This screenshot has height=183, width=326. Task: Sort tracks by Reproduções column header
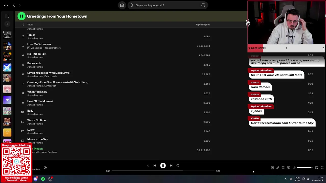point(202,25)
